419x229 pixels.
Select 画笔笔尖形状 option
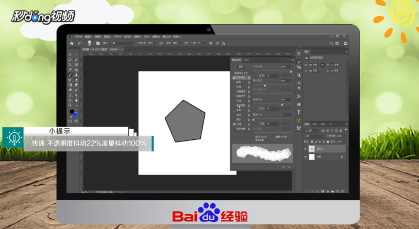[241, 73]
